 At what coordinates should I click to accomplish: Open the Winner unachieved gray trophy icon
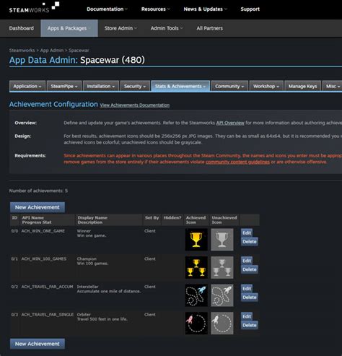[222, 240]
